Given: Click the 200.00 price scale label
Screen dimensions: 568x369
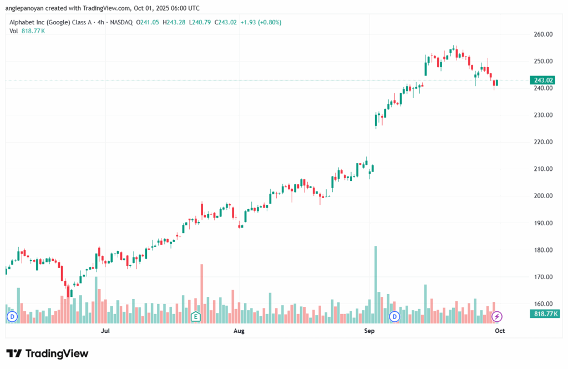Looking at the screenshot, I should pyautogui.click(x=543, y=196).
